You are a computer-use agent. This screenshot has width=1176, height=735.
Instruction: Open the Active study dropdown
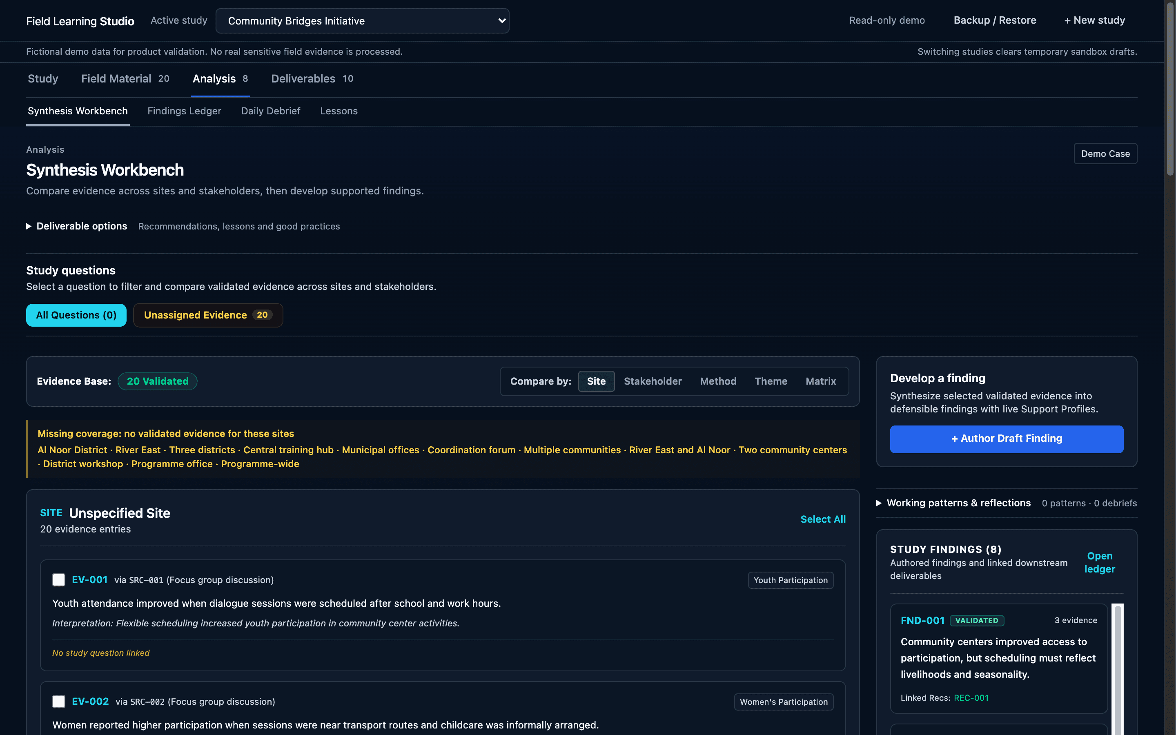click(x=362, y=21)
